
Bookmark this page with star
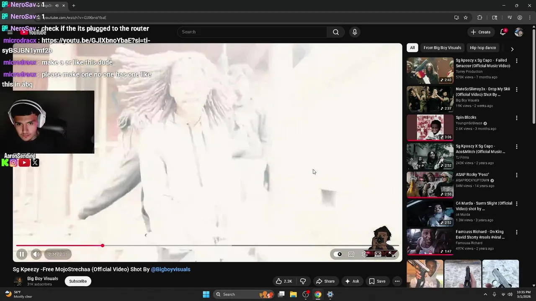466,18
